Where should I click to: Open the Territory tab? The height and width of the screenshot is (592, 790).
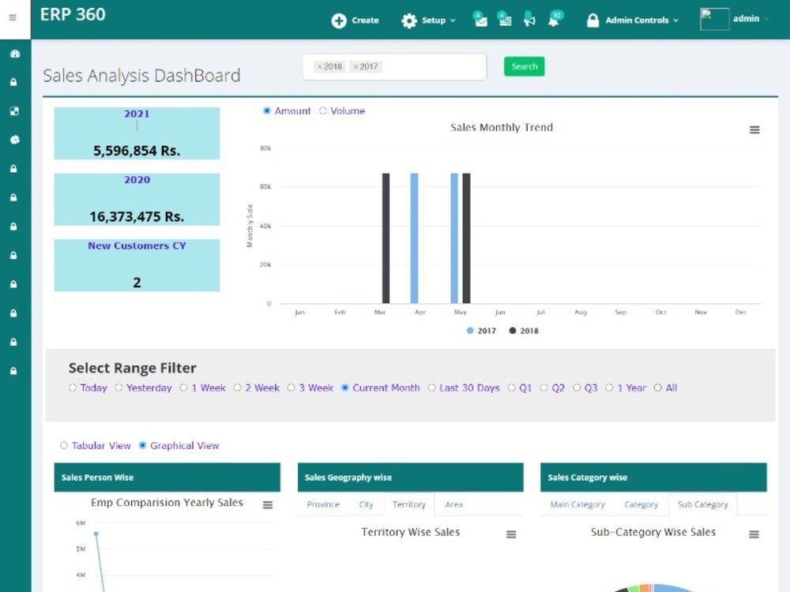click(409, 504)
